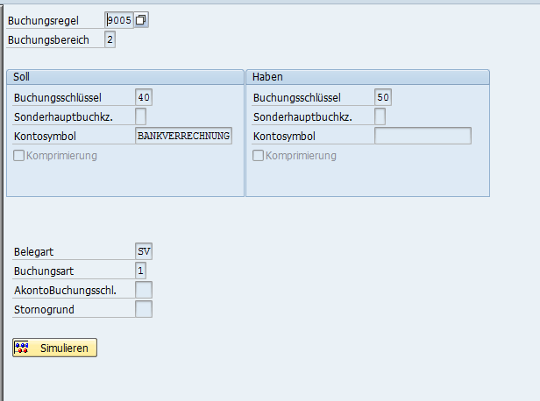Screen dimensions: 540x401
Task: Toggle Komprimierung checkbox in Haben section
Action: click(258, 156)
